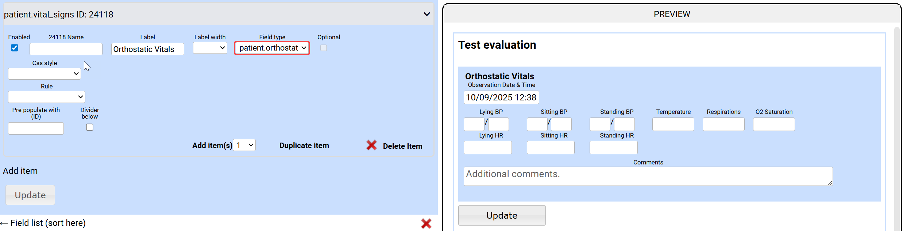
Task: Click the Temperature input box
Action: 673,124
